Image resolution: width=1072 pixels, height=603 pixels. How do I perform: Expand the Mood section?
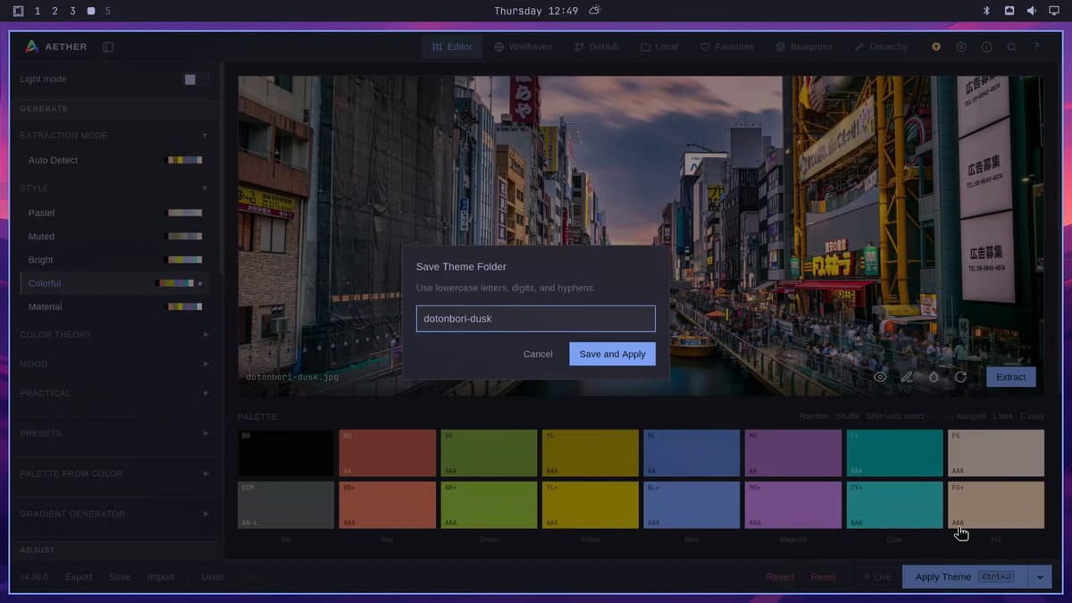click(114, 364)
